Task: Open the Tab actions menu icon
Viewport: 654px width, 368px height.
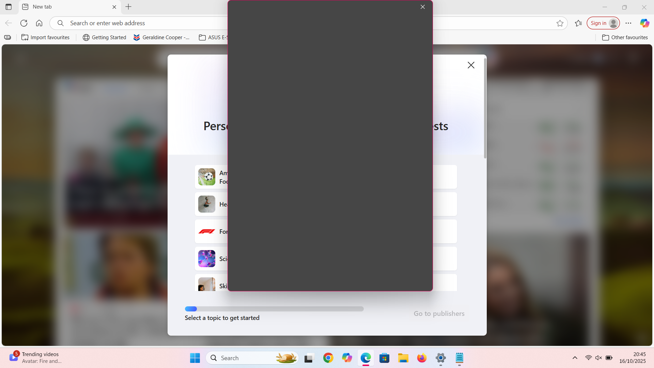Action: click(x=9, y=7)
